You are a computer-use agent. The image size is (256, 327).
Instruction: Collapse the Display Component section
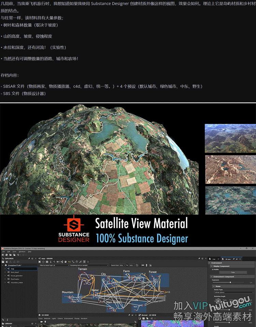coord(212,266)
